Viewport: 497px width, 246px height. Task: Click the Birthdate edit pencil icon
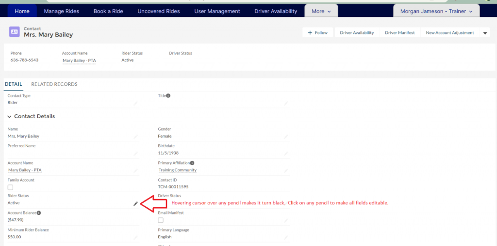coord(286,154)
